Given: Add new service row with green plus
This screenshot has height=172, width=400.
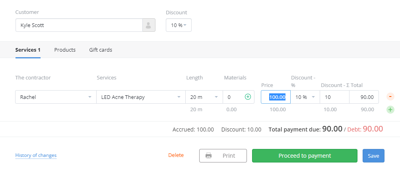Looking at the screenshot, I should tap(390, 110).
